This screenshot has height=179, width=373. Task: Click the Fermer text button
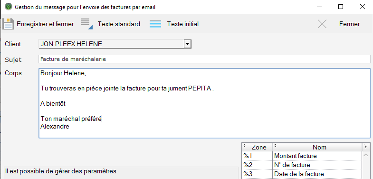(349, 24)
